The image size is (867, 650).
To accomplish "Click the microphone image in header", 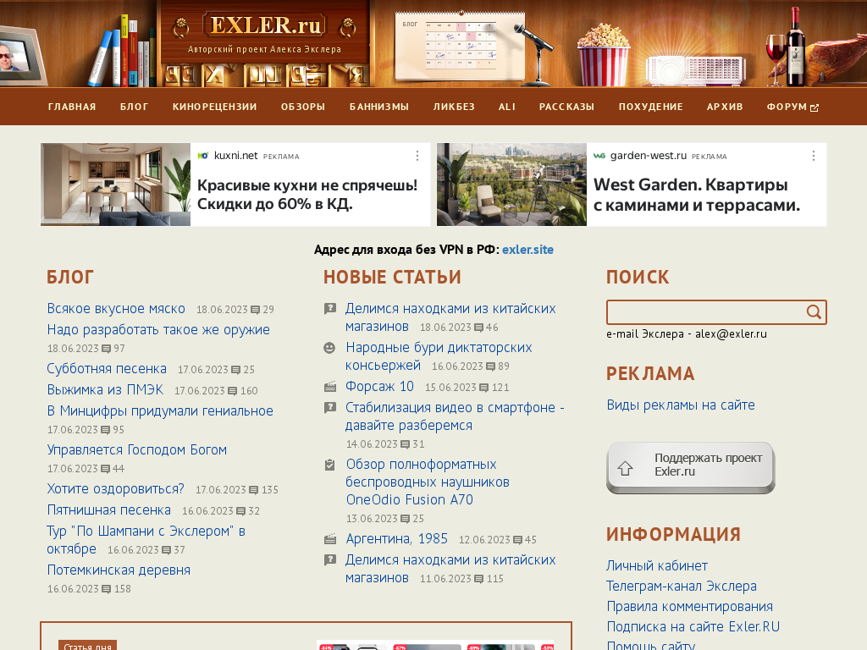I will tap(535, 52).
